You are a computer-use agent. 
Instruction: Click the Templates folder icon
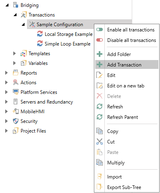23,53
